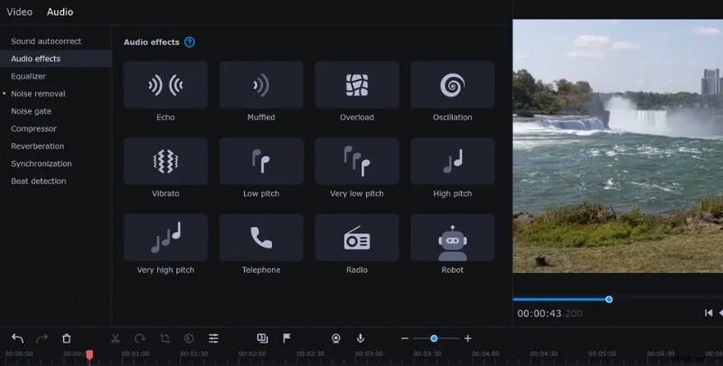Open the color adjustments icon
Viewport: 723px width, 366px height.
[189, 338]
